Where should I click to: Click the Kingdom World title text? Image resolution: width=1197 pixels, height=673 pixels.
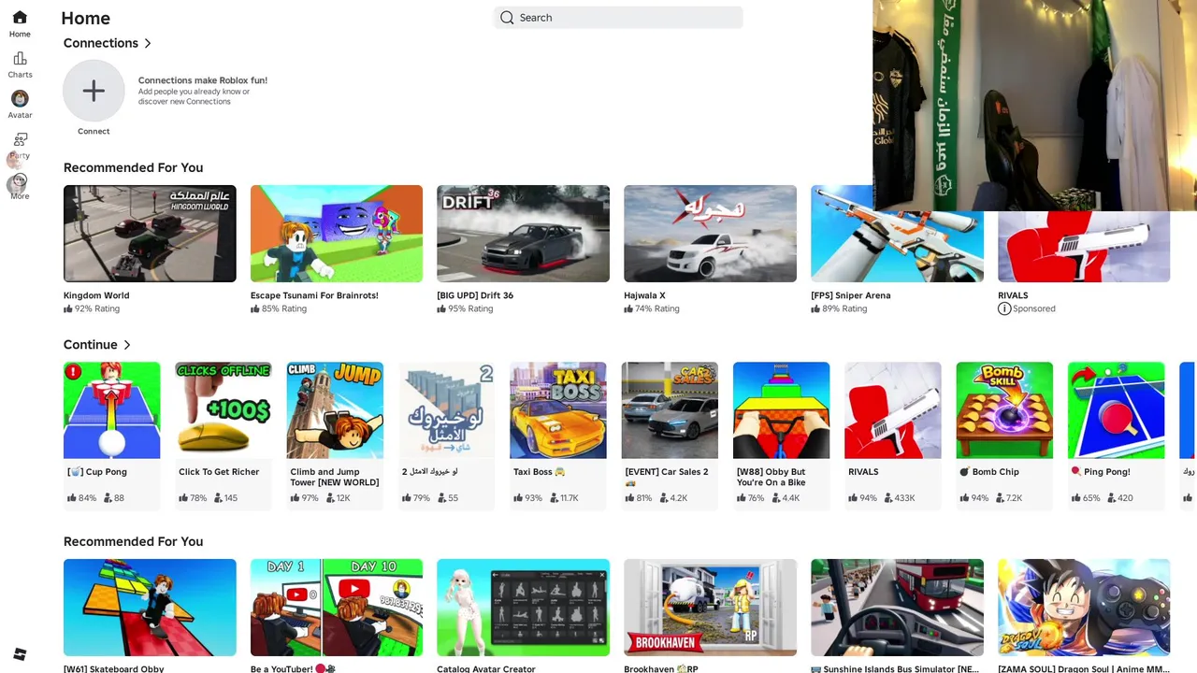(x=96, y=295)
